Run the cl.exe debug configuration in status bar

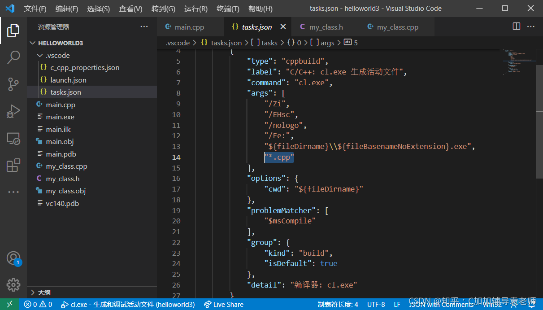[x=128, y=304]
